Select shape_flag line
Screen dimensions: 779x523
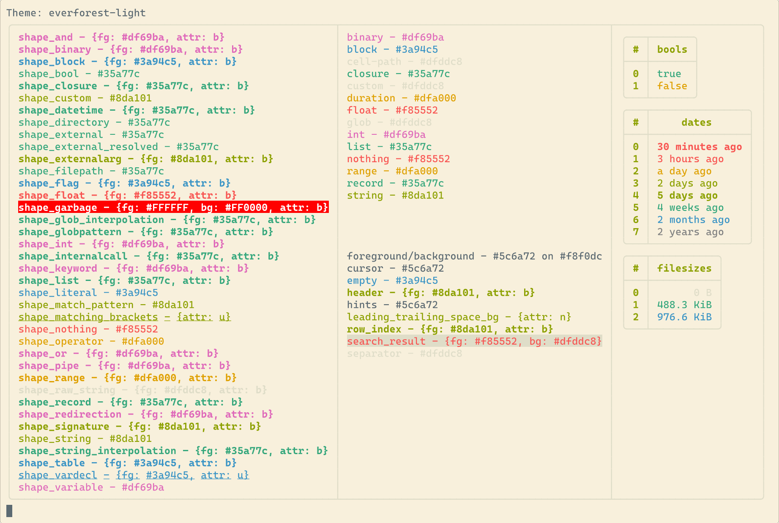125,184
